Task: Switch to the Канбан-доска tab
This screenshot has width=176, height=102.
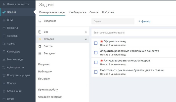Action: point(77,12)
